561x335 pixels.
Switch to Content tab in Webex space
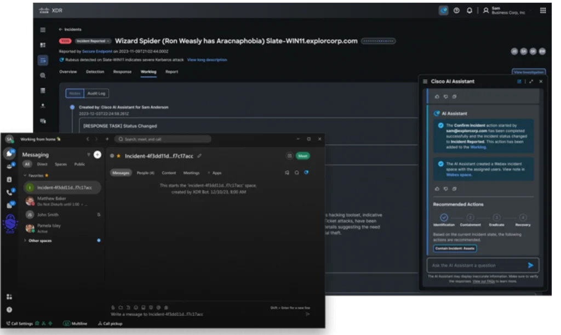169,173
